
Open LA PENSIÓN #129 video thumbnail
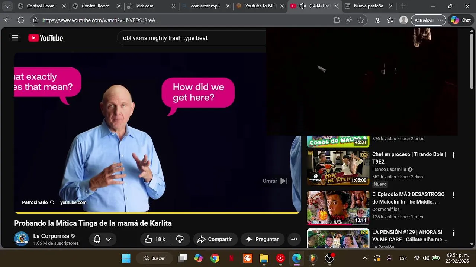(338, 238)
